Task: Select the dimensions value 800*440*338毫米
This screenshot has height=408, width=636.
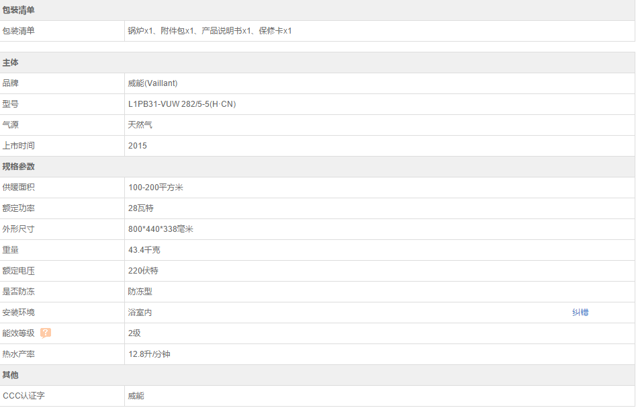Action: pyautogui.click(x=161, y=229)
